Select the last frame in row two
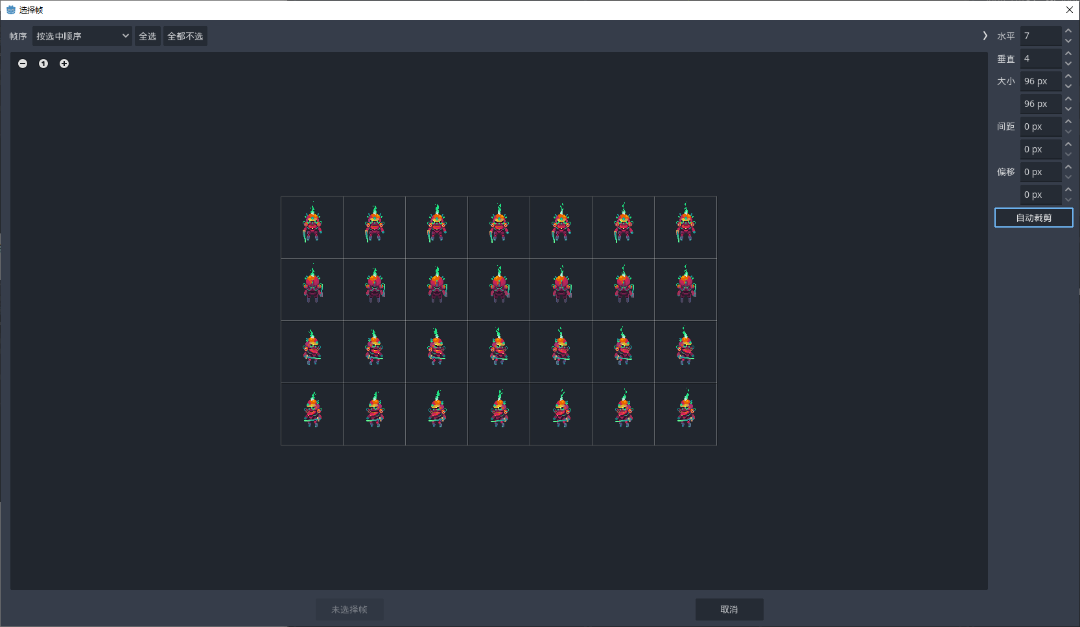This screenshot has width=1080, height=627. 686,290
